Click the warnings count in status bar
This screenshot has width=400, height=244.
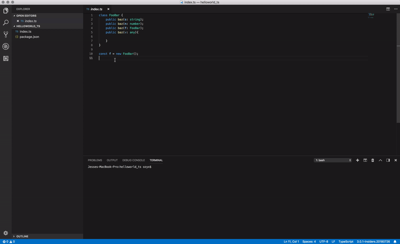point(12,242)
